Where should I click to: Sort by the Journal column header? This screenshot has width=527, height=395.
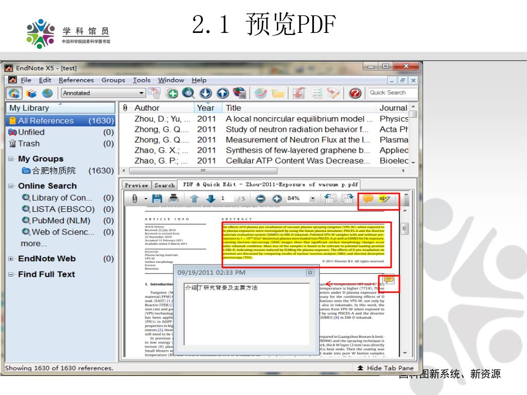click(393, 108)
